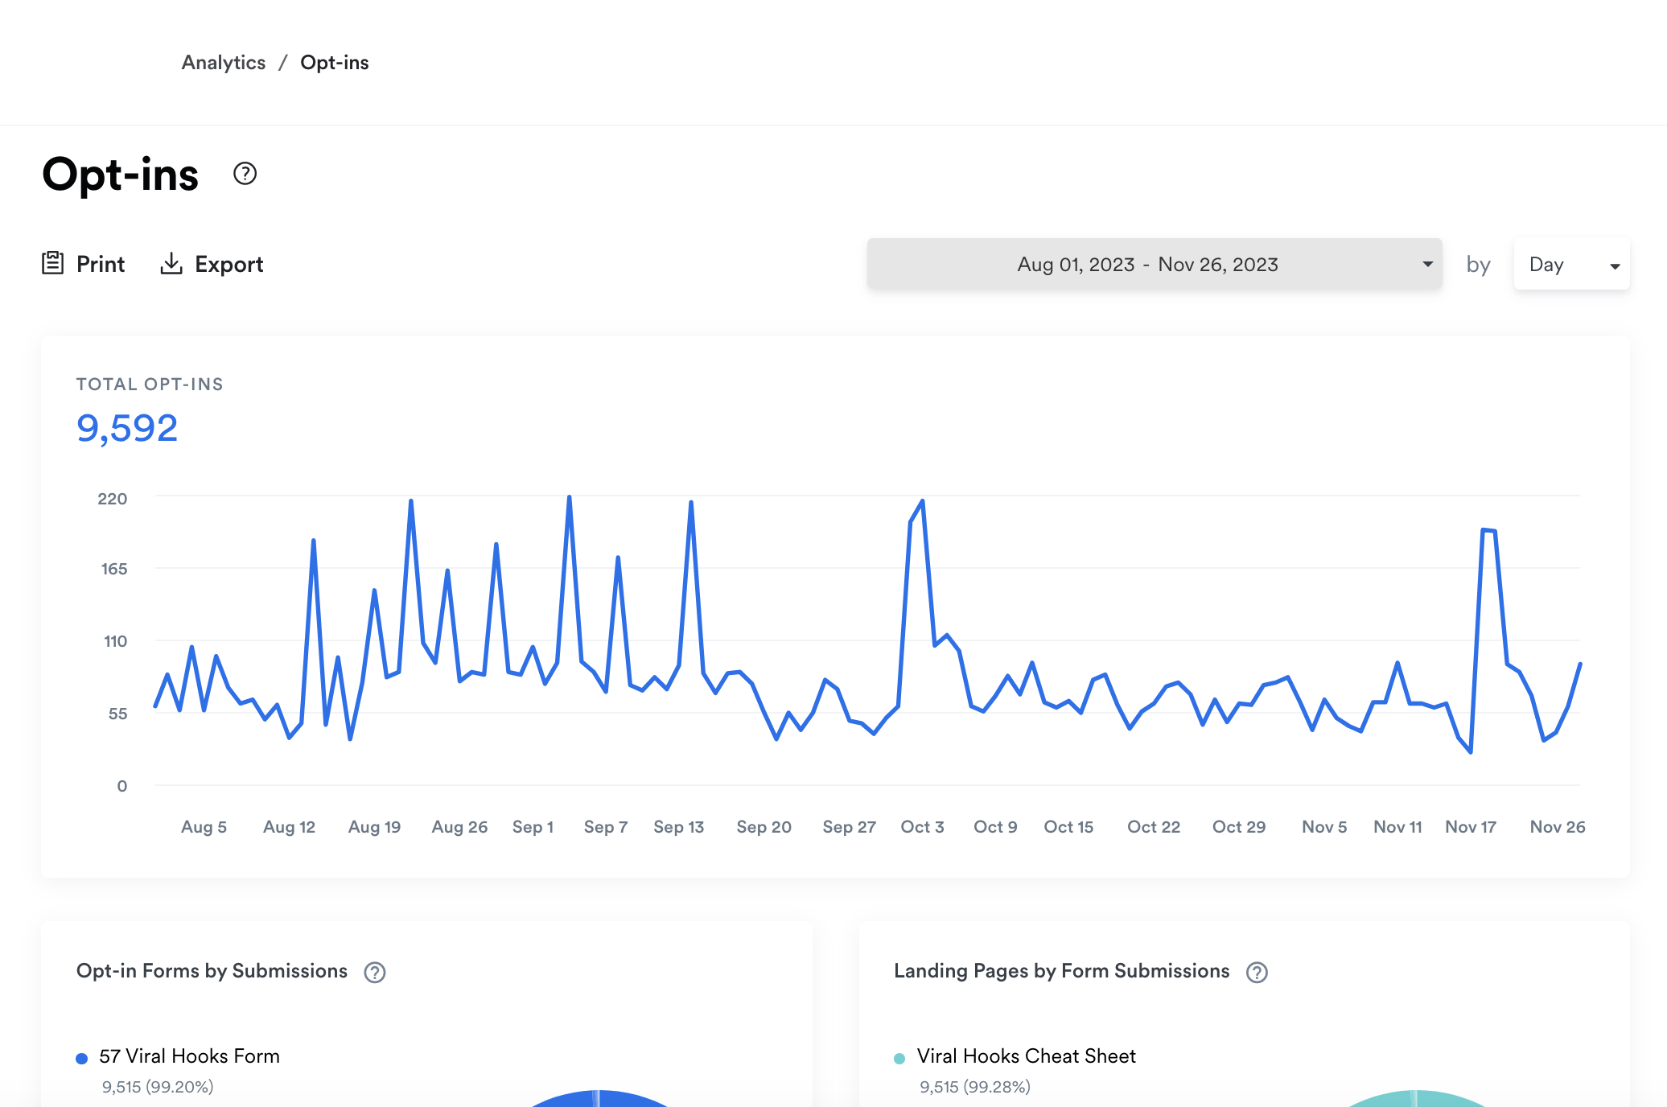Viewport: 1667px width, 1107px height.
Task: Click the 57 Viral Hooks Form legend entry
Action: pos(189,1056)
